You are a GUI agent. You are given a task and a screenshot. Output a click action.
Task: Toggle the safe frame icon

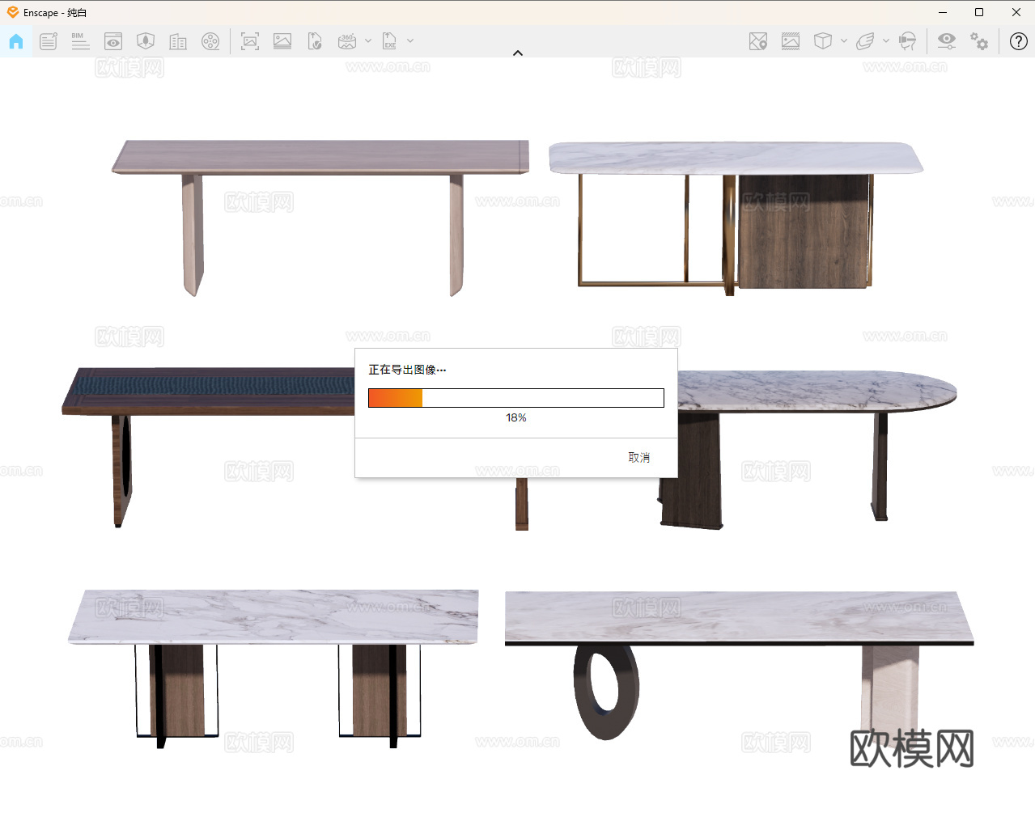(x=791, y=41)
